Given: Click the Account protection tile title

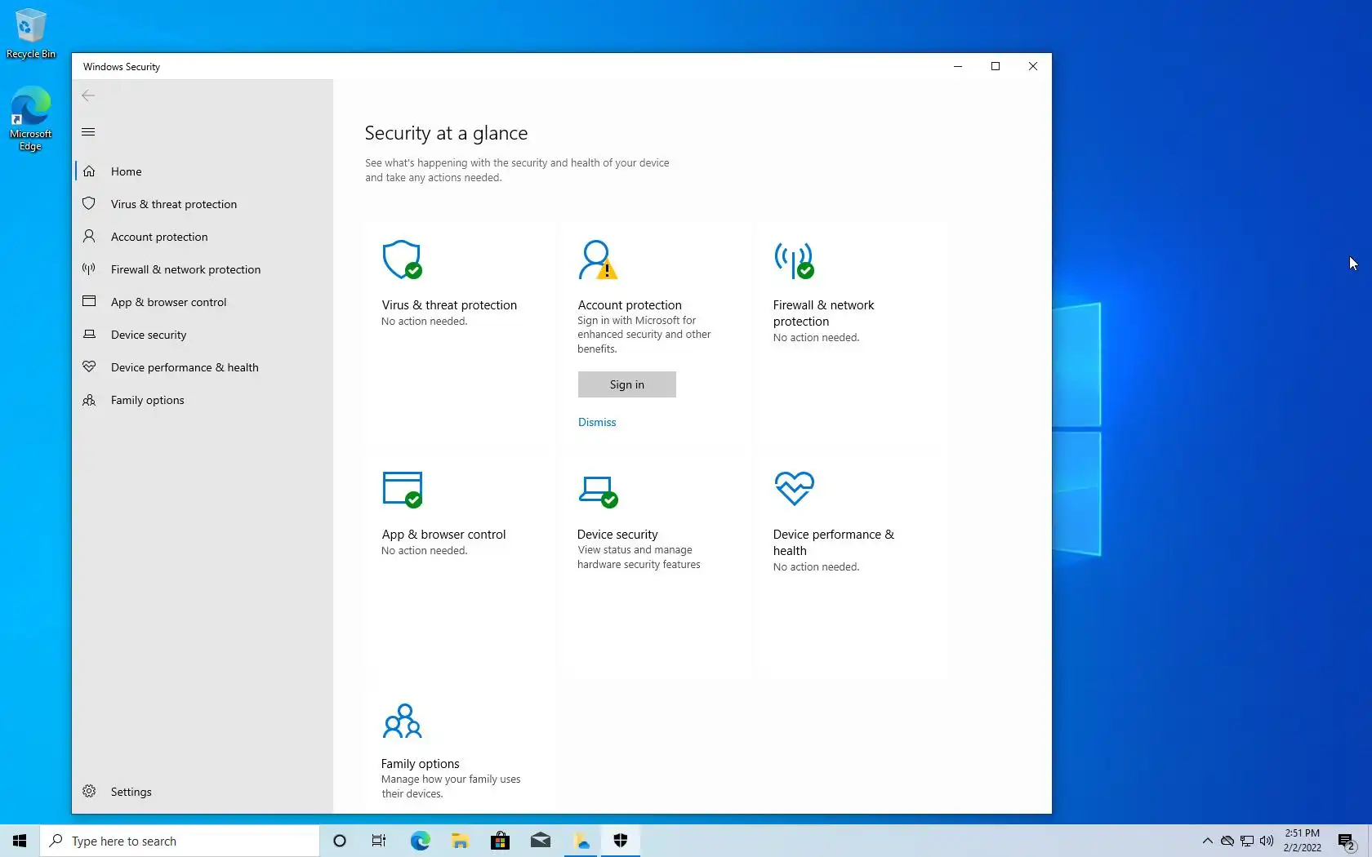Looking at the screenshot, I should [x=630, y=305].
